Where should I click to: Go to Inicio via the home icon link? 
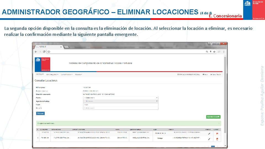205,74
